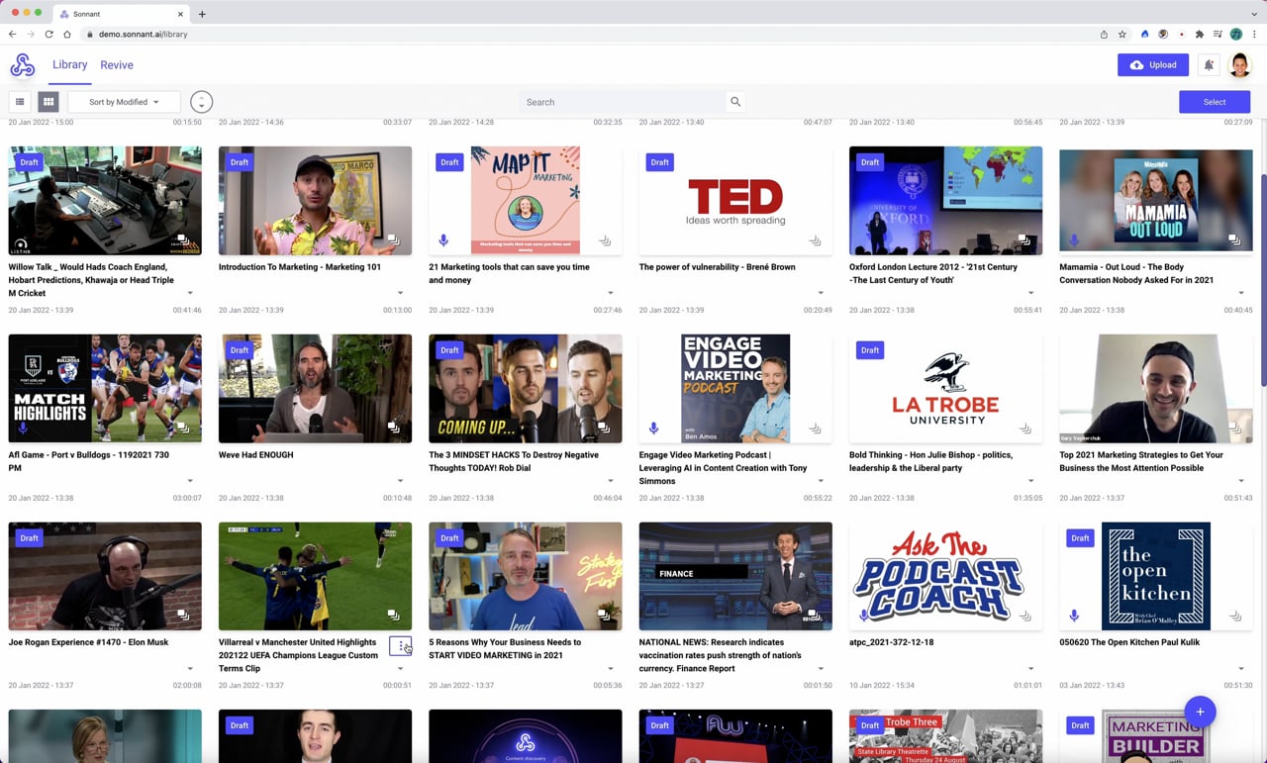
Task: Click the search magnifier icon
Action: pos(735,102)
